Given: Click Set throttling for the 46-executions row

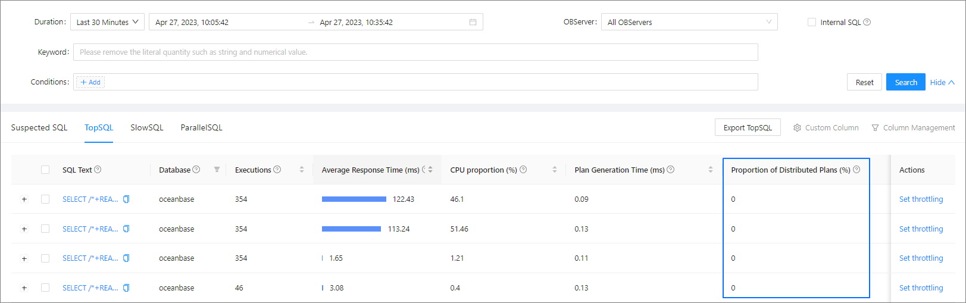Looking at the screenshot, I should [x=921, y=288].
